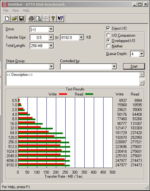Viewport: 150px width, 191px height.
Task: Expand the Queue Depth combo box
Action: [x=141, y=54]
